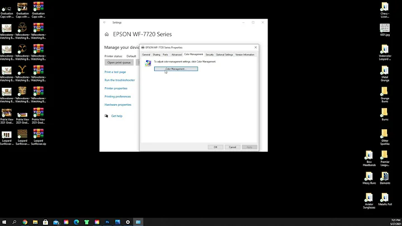The height and width of the screenshot is (226, 402).
Task: Select the Grunge Buns desktop folder
Action: 385,95
